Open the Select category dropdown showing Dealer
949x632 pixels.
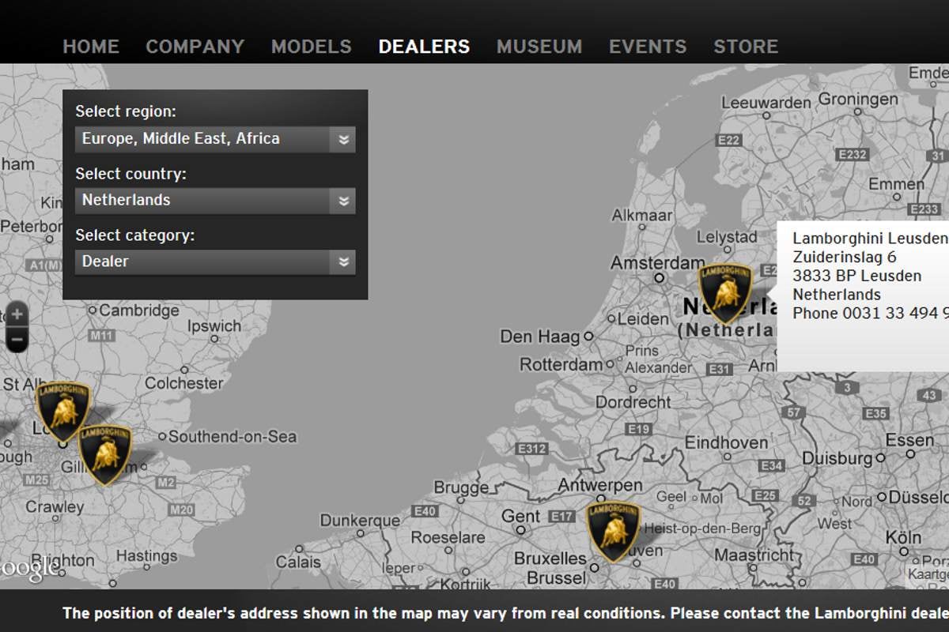point(215,261)
